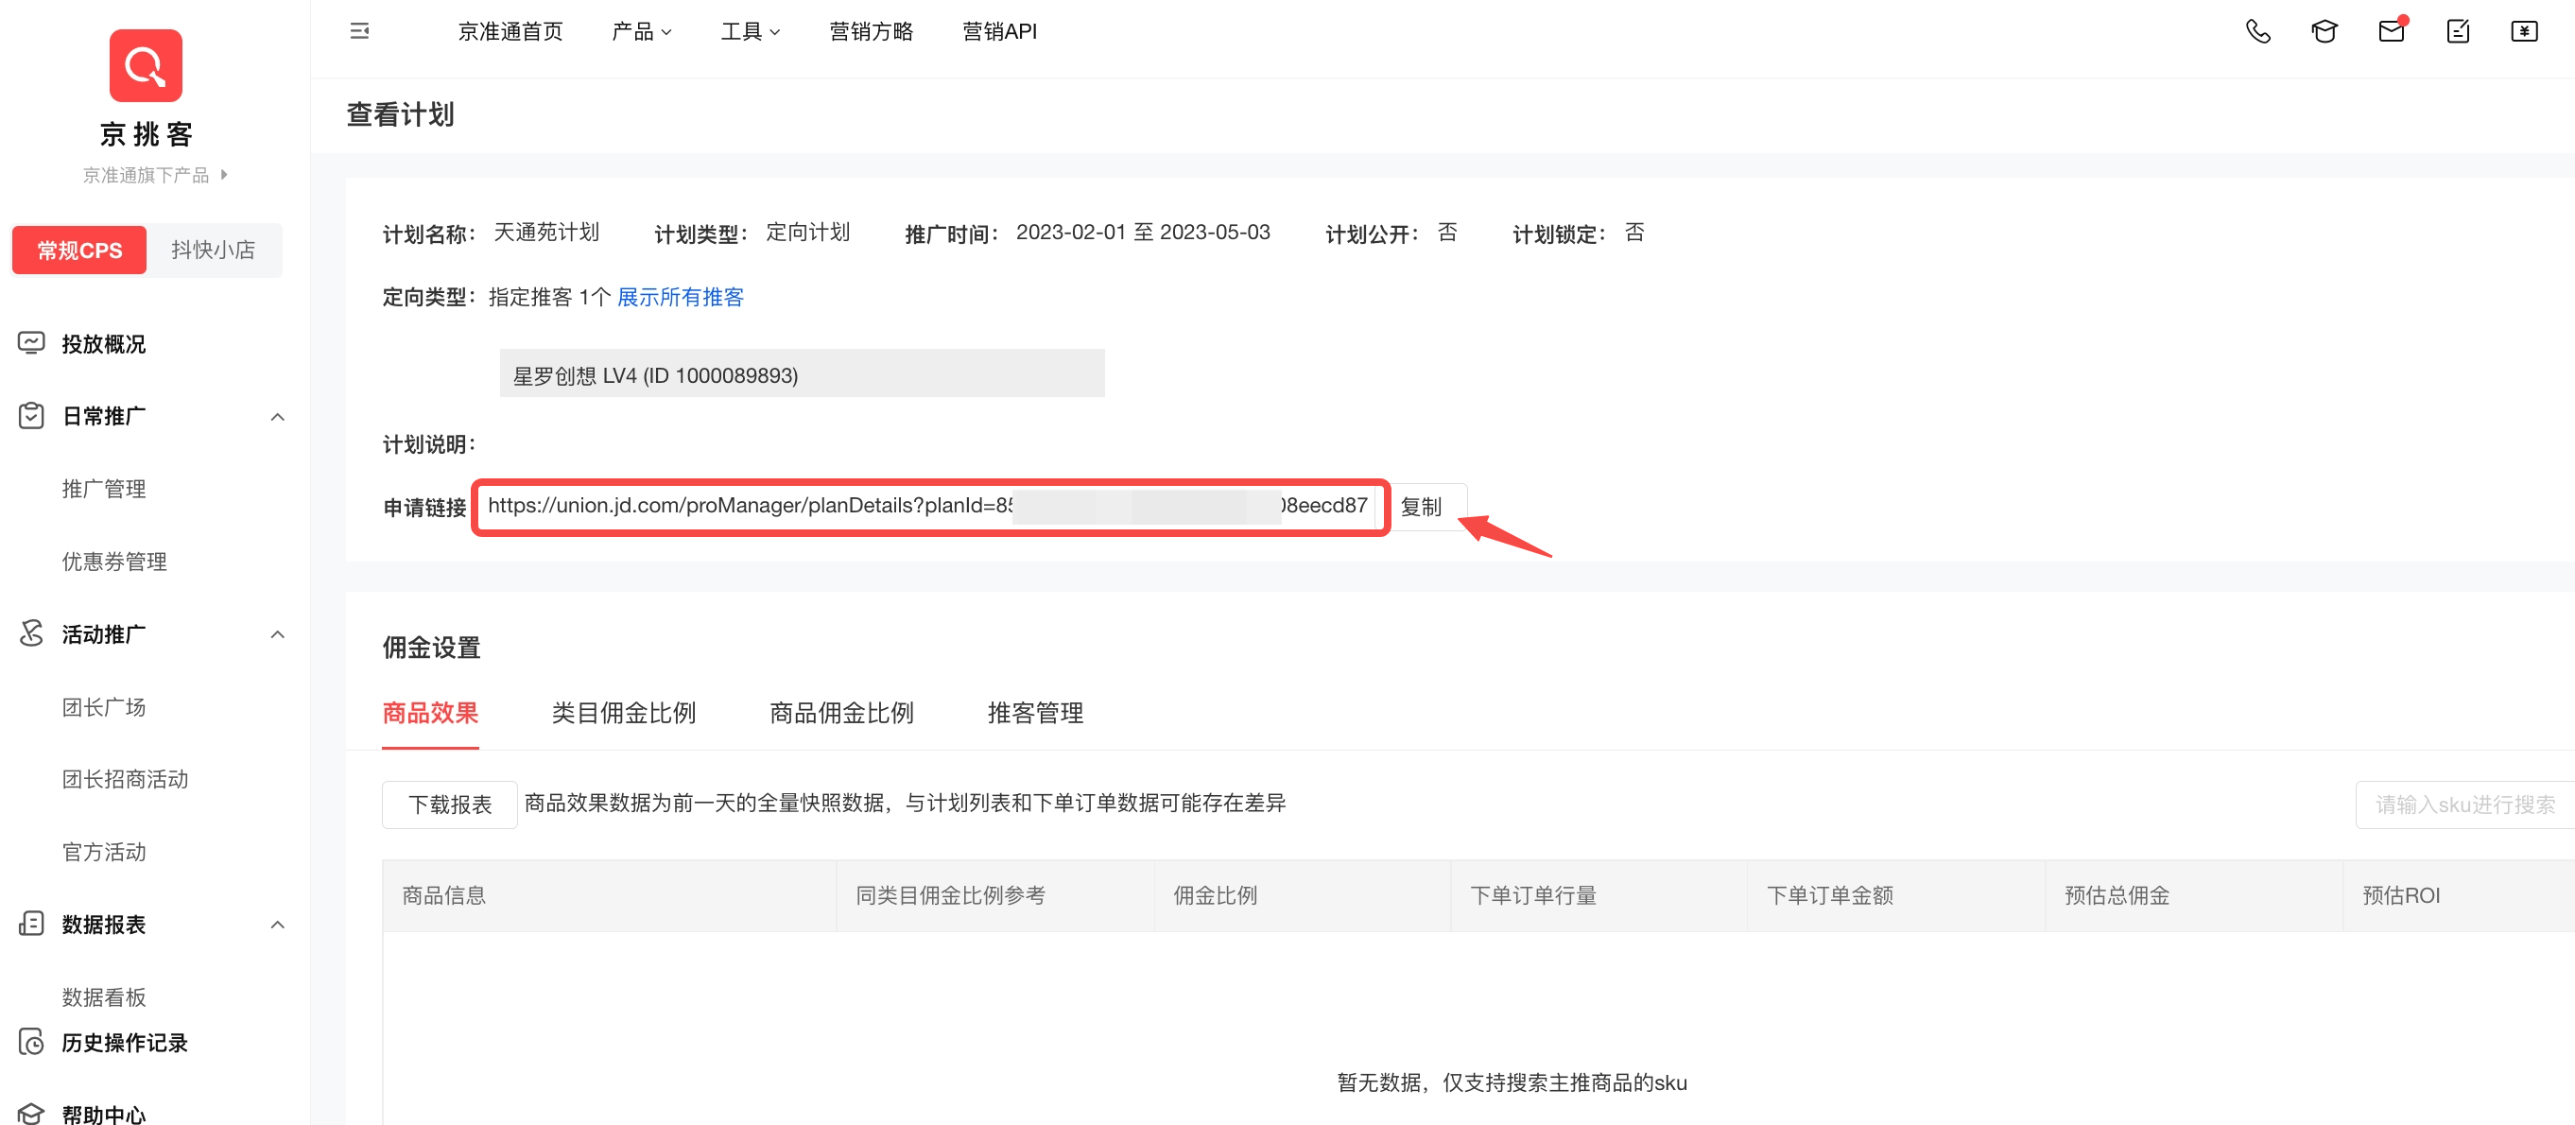Image resolution: width=2575 pixels, height=1125 pixels.
Task: Collapse the 数据报表 menu chevron
Action: click(x=278, y=924)
